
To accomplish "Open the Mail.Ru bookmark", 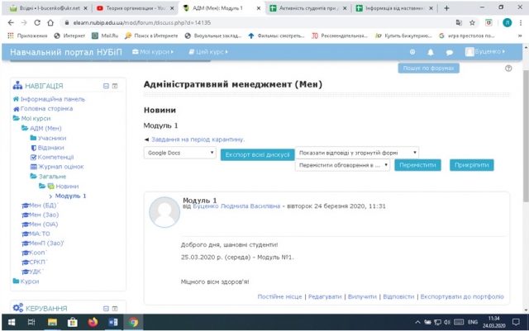I will pyautogui.click(x=105, y=35).
